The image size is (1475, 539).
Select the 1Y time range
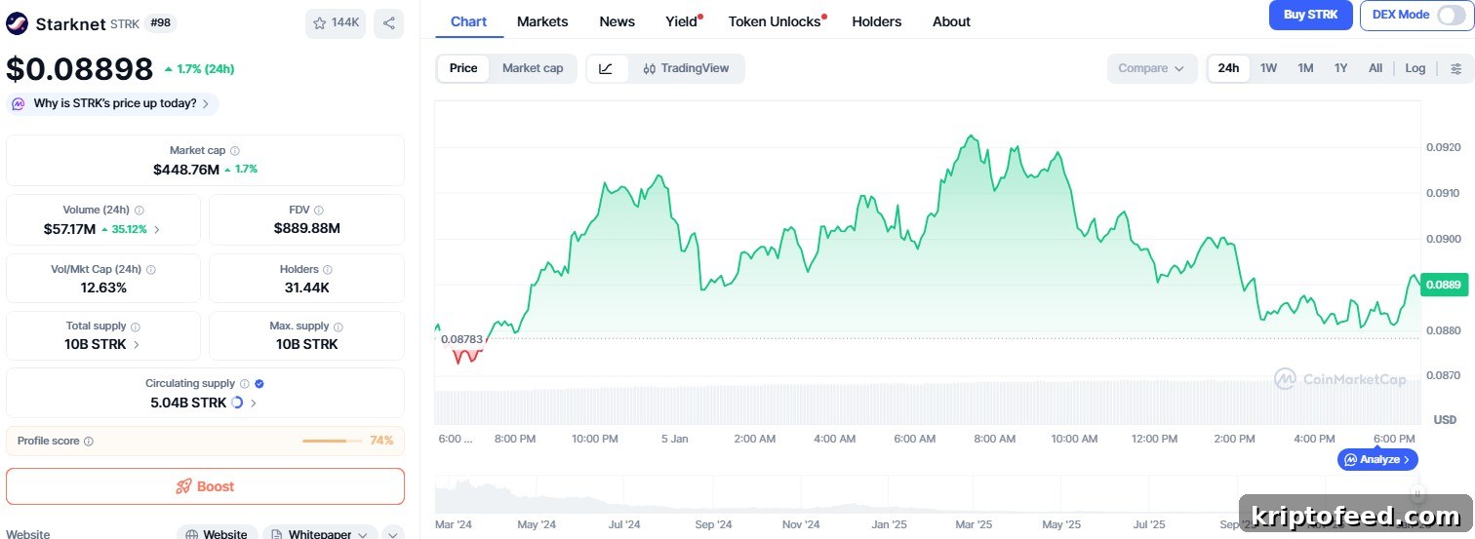tap(1340, 68)
